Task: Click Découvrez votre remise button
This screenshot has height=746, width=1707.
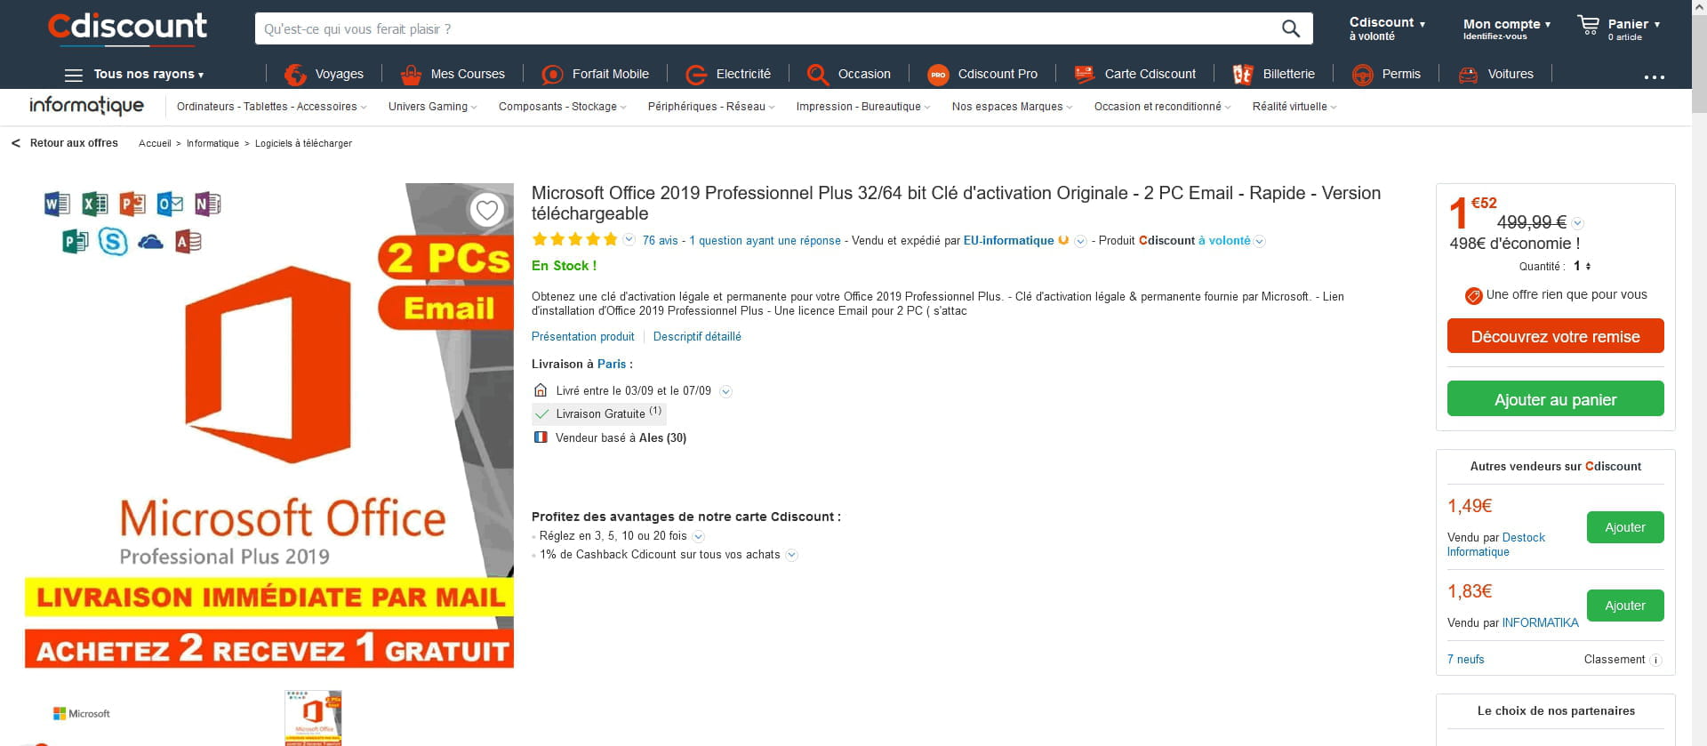Action: click(x=1555, y=336)
